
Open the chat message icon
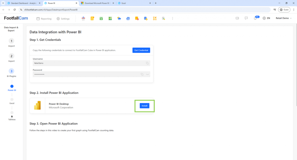point(246,18)
